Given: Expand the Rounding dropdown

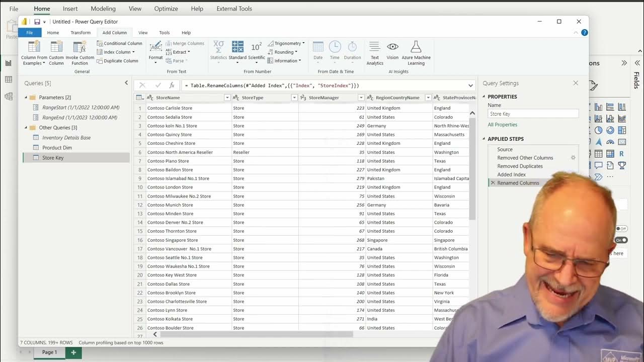Looking at the screenshot, I should 296,52.
